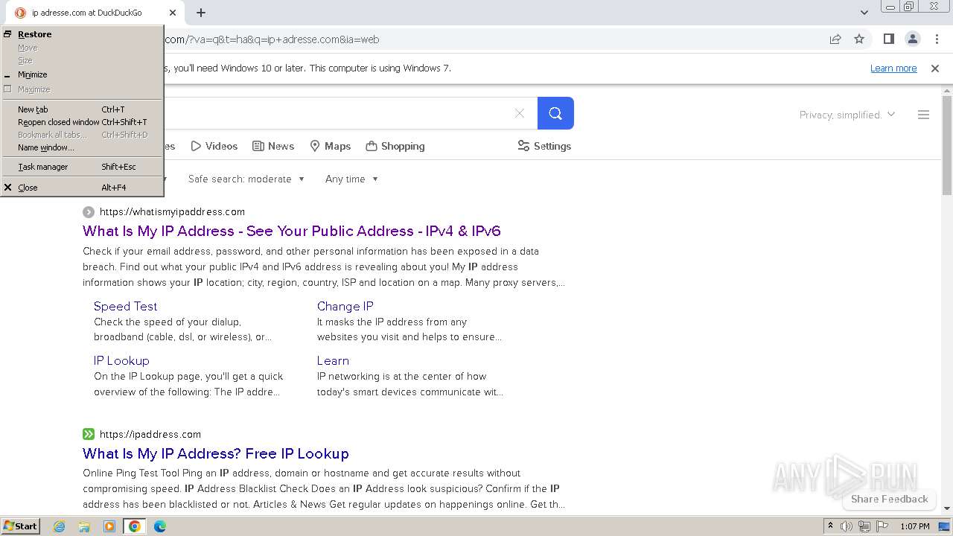Click Share Feedback button
953x536 pixels.
click(x=889, y=499)
